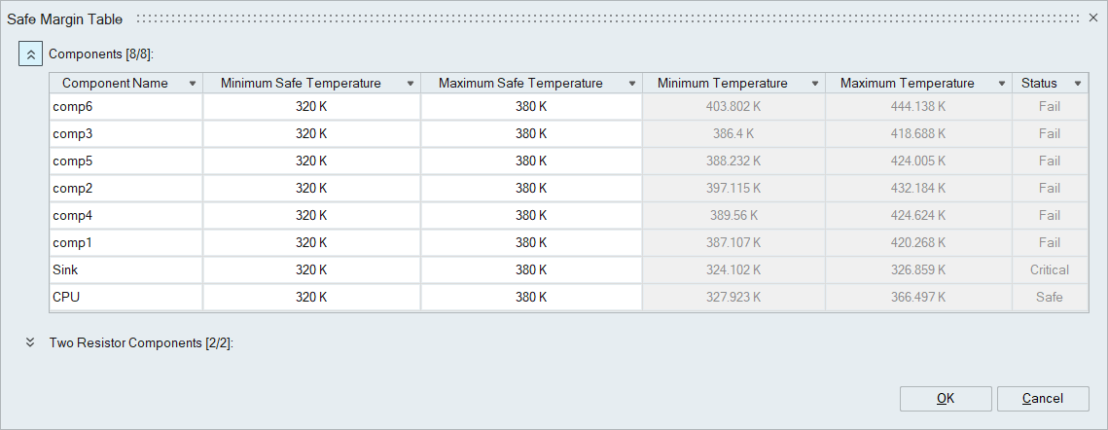Viewport: 1108px width, 430px height.
Task: Open Maximum Safe Temperature filter arrow
Action: tap(632, 84)
